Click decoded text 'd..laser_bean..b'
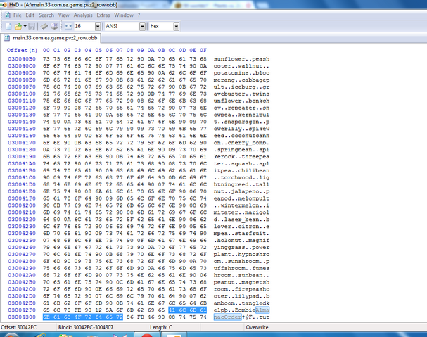Screen dimensions: 427x337 [x=241, y=220]
